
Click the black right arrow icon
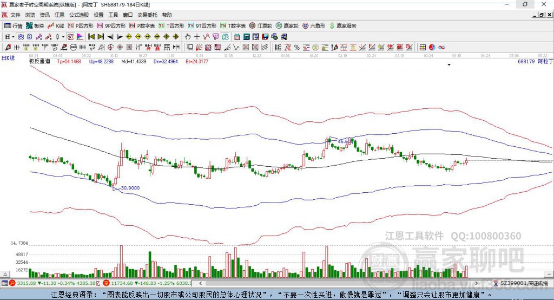tap(120, 37)
